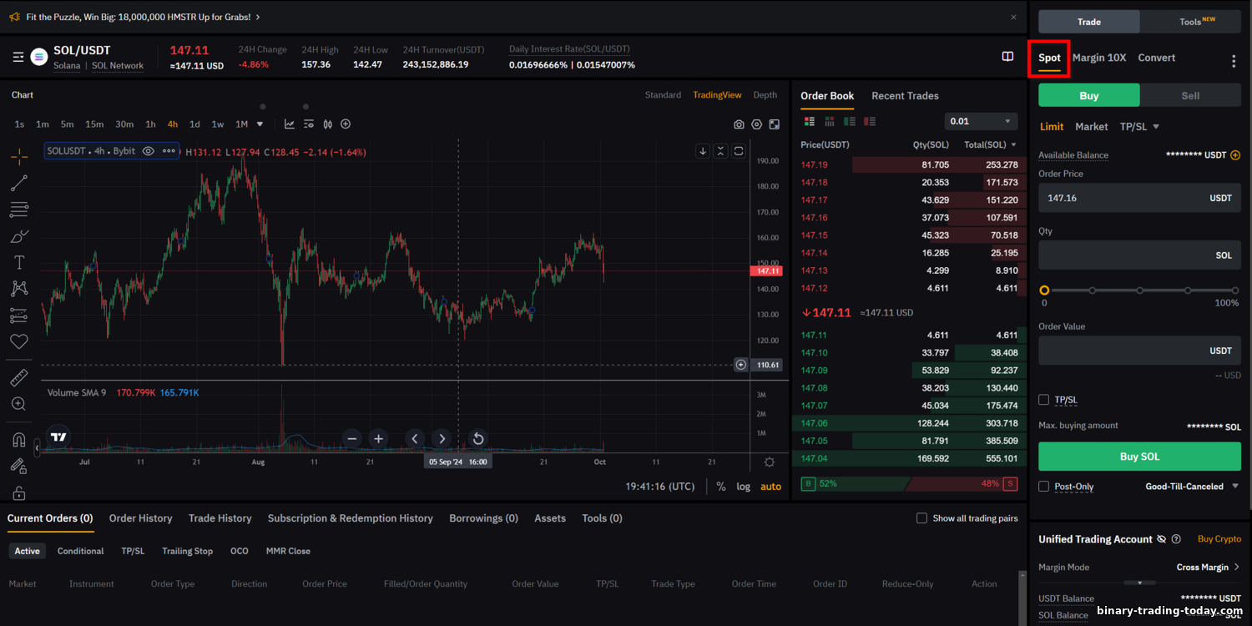
Task: Zoom in chart with plus button
Action: [378, 438]
